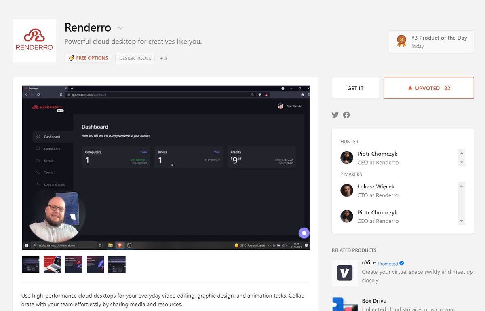Click hunter Piotr Chomczyk's avatar
This screenshot has height=311, width=485.
347,158
